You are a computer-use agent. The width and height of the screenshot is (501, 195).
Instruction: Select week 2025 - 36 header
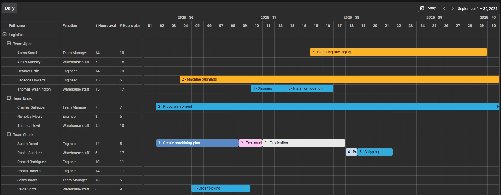click(x=185, y=18)
